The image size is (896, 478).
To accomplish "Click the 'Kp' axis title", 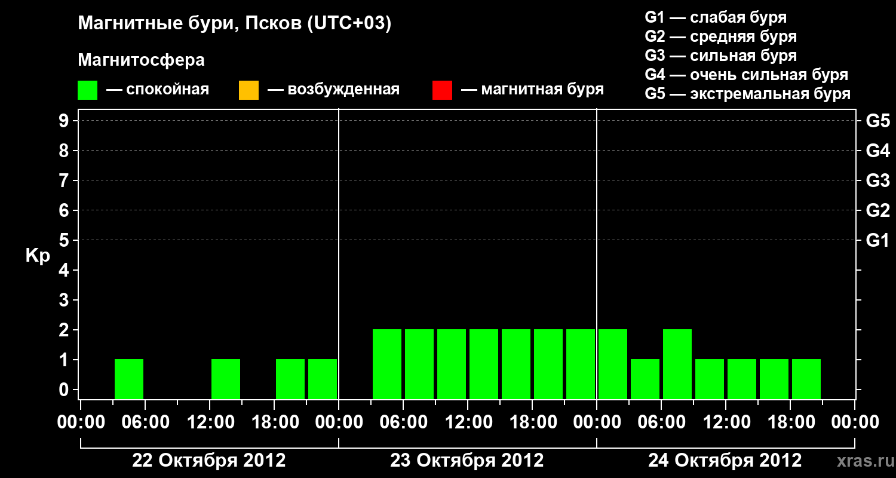I will pyautogui.click(x=37, y=256).
